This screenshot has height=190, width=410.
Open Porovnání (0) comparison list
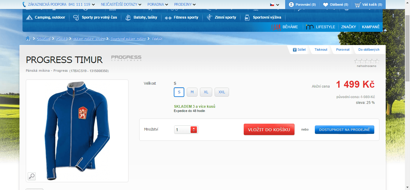[302, 5]
